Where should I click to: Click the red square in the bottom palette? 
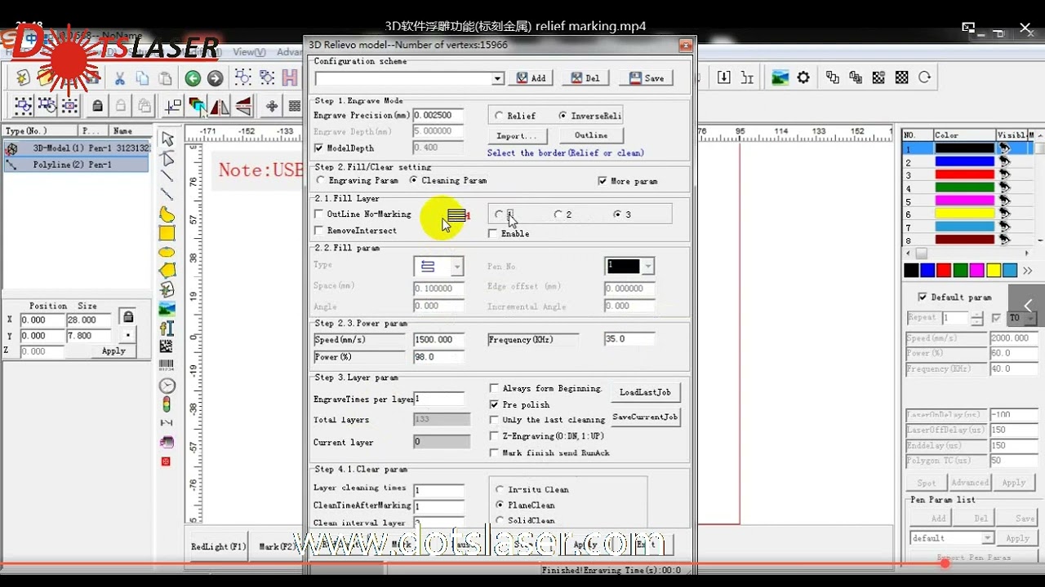pos(944,271)
